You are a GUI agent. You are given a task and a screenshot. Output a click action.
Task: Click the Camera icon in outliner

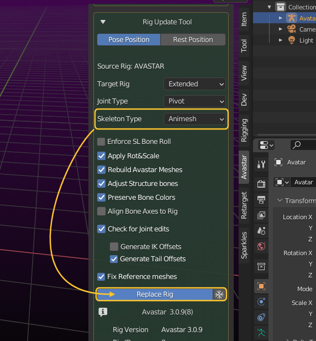tap(292, 29)
